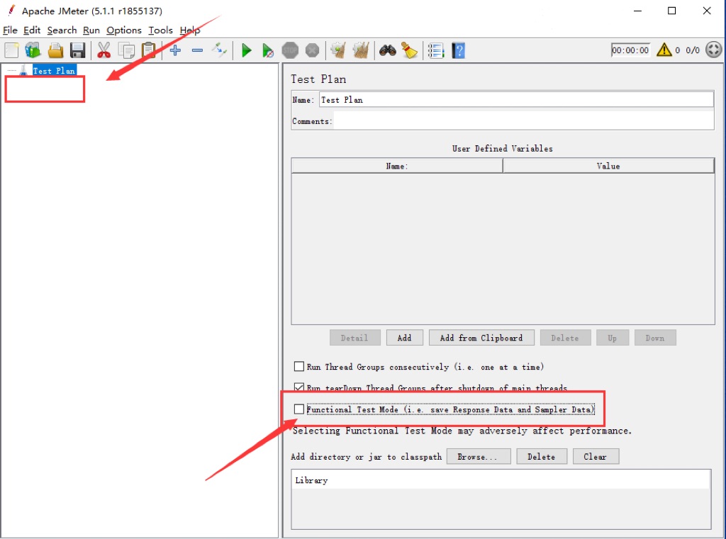Screen dimensions: 726x539
Task: Click the 0/0 thread count indicator
Action: pyautogui.click(x=693, y=50)
